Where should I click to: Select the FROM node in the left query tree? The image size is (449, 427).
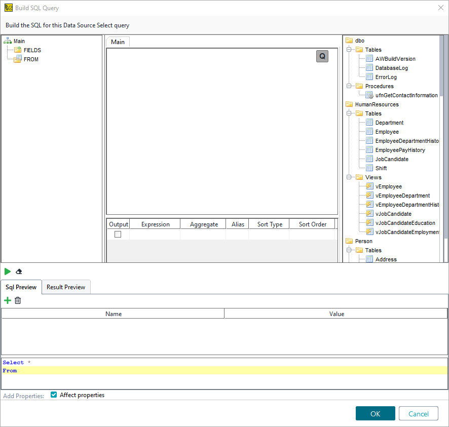point(31,59)
